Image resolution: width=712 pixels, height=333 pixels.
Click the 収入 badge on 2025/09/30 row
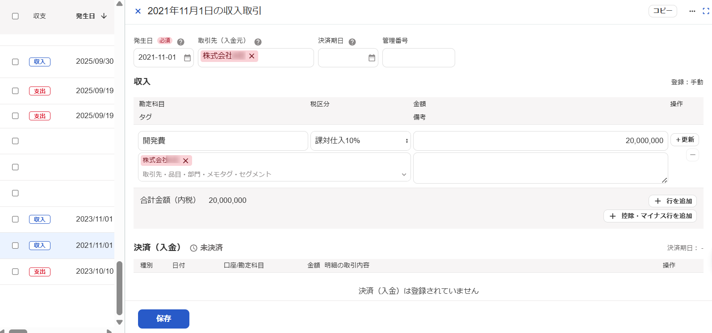(40, 62)
